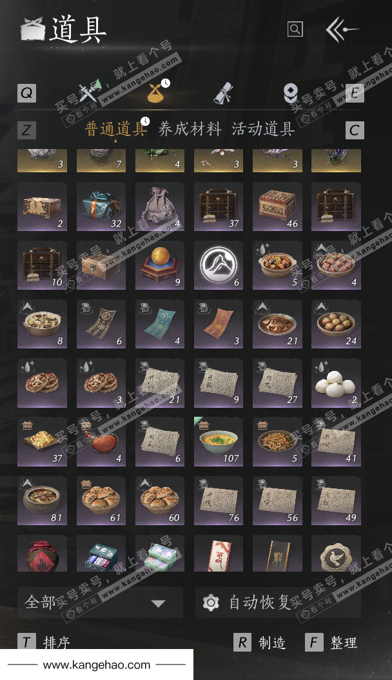Screen dimensions: 392x680
Task: Click the dropdown arrow next to 全部
Action: (x=159, y=603)
